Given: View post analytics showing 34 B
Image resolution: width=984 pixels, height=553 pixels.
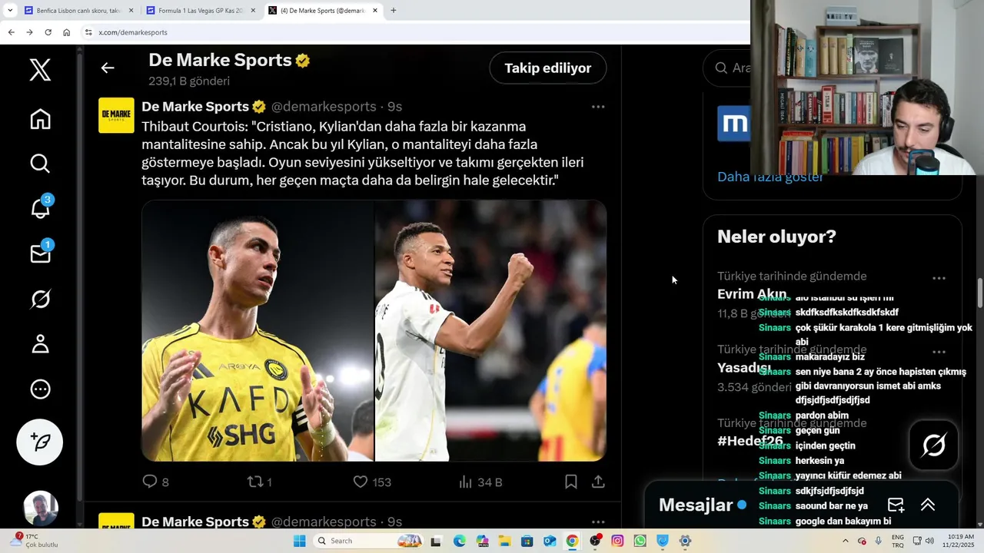Looking at the screenshot, I should tap(480, 482).
